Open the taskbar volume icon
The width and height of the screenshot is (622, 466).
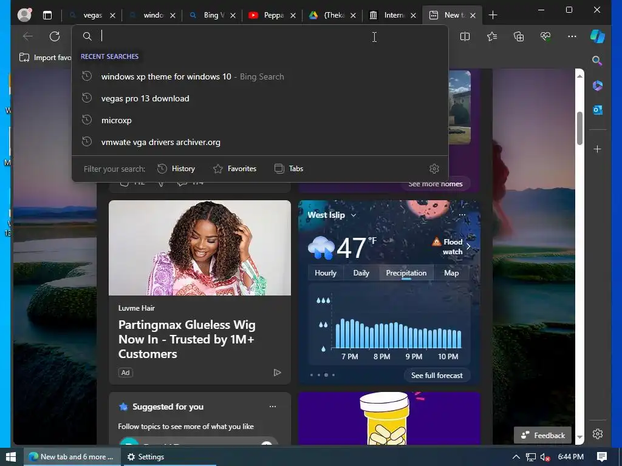pos(545,457)
